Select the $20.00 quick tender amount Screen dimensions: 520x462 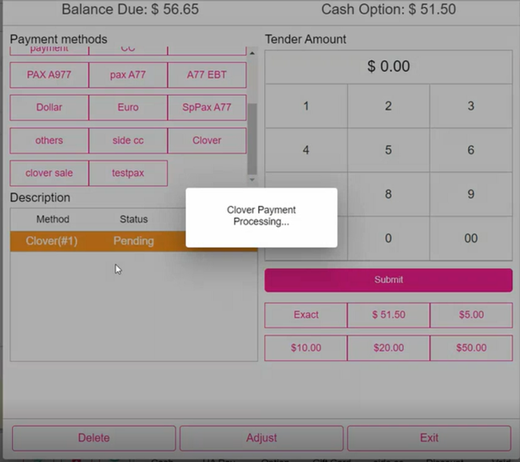(388, 348)
